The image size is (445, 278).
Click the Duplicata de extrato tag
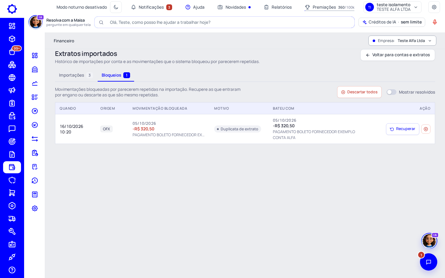[x=238, y=129]
